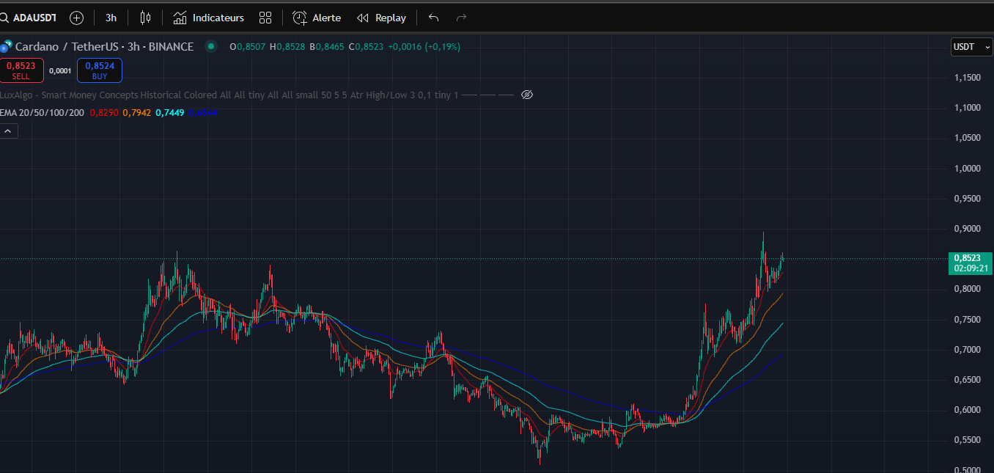
Task: Undo last chart action
Action: tap(434, 18)
